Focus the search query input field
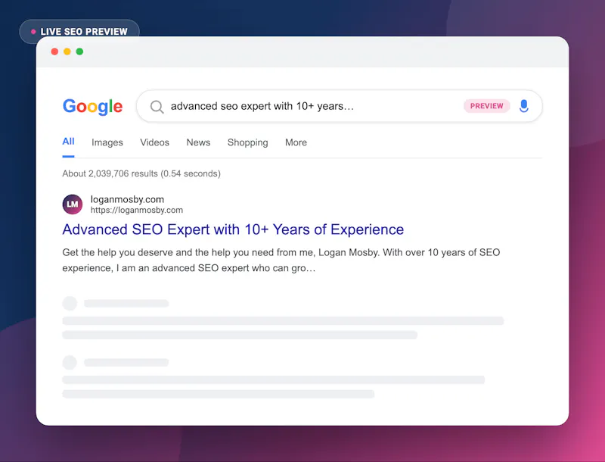The image size is (605, 462). tap(339, 106)
